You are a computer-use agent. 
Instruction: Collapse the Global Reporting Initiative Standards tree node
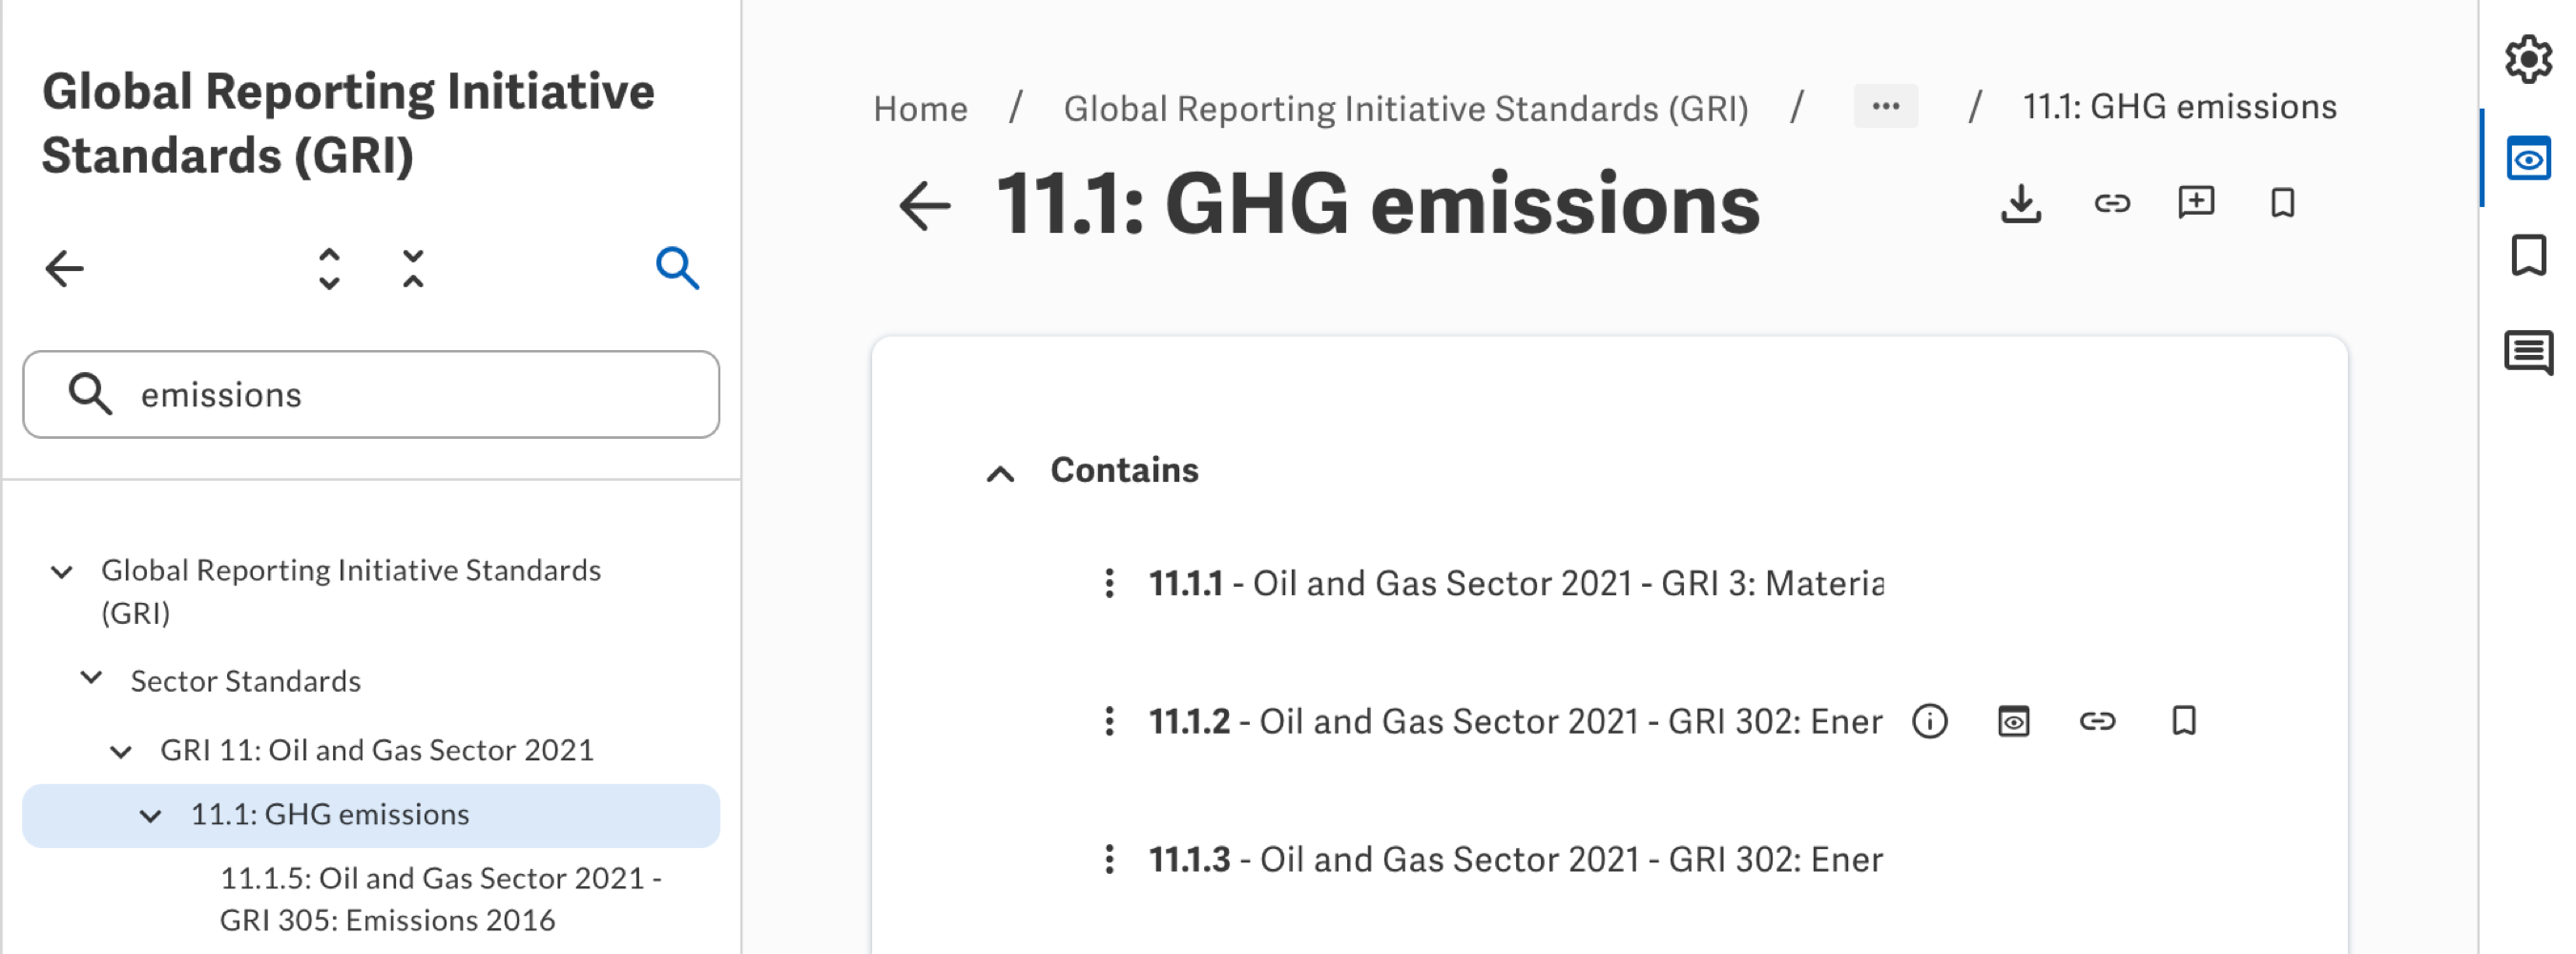click(62, 572)
